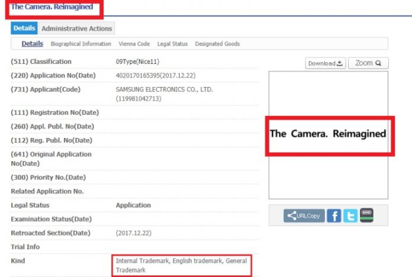The height and width of the screenshot is (277, 412).
Task: Select applicant code (119981042713)
Action: [x=139, y=99]
